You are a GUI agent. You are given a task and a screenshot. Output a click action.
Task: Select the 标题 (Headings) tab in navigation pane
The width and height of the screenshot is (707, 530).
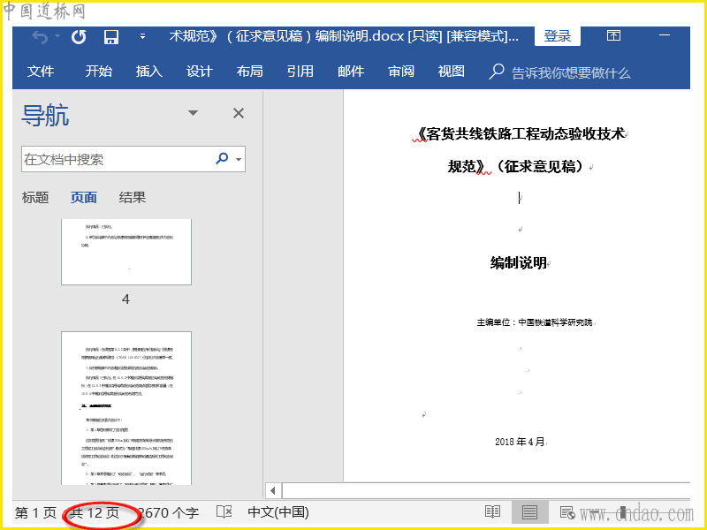point(35,198)
